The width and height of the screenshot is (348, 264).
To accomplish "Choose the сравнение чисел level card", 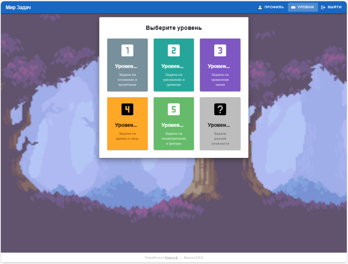I will click(220, 65).
